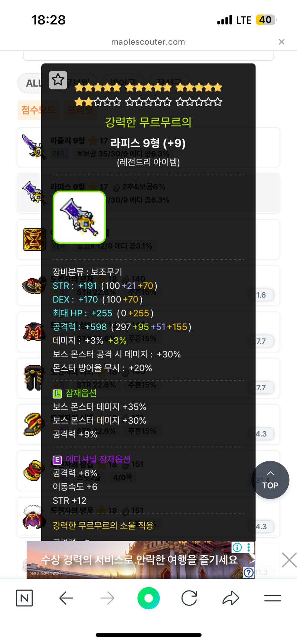
Task: Go back with the left arrow
Action: 66,598
